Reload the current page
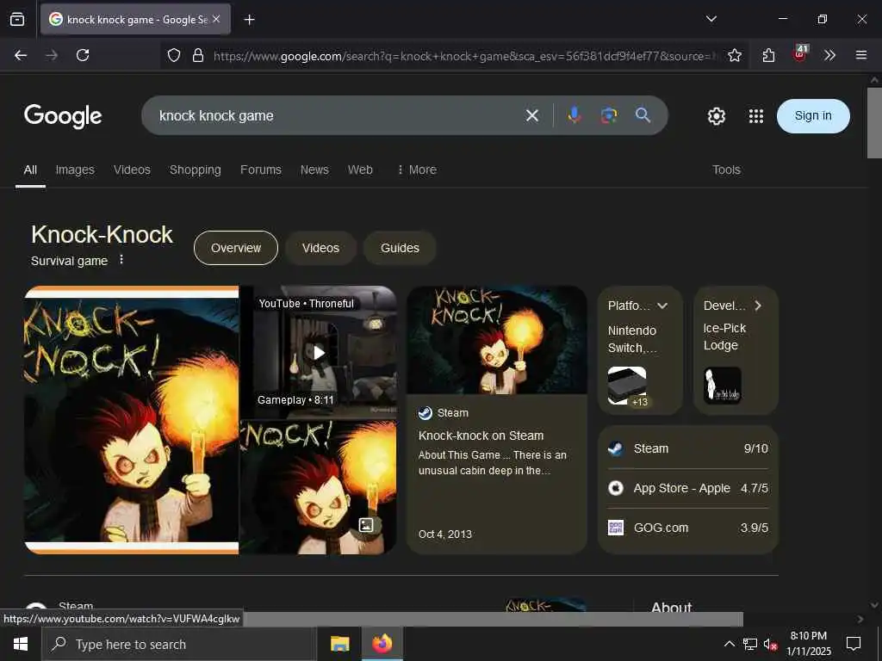 (83, 55)
